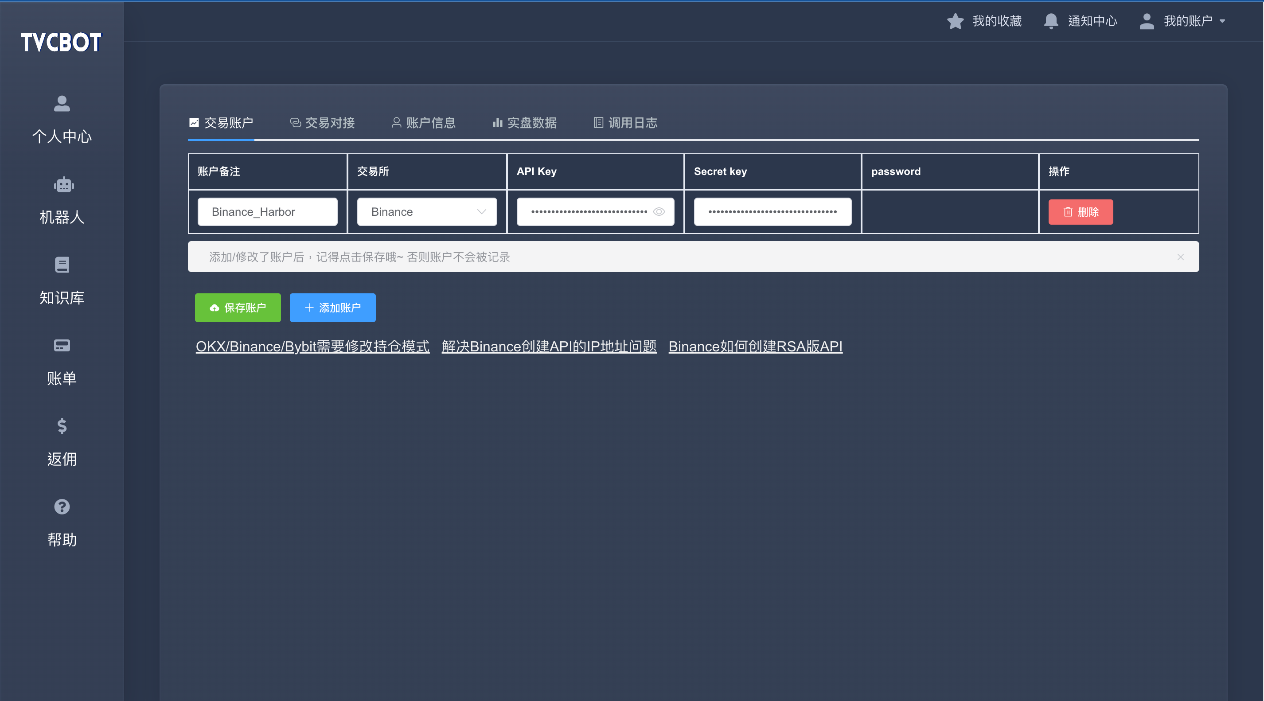Open the 帮助 question mark section
The height and width of the screenshot is (701, 1264).
[x=62, y=523]
